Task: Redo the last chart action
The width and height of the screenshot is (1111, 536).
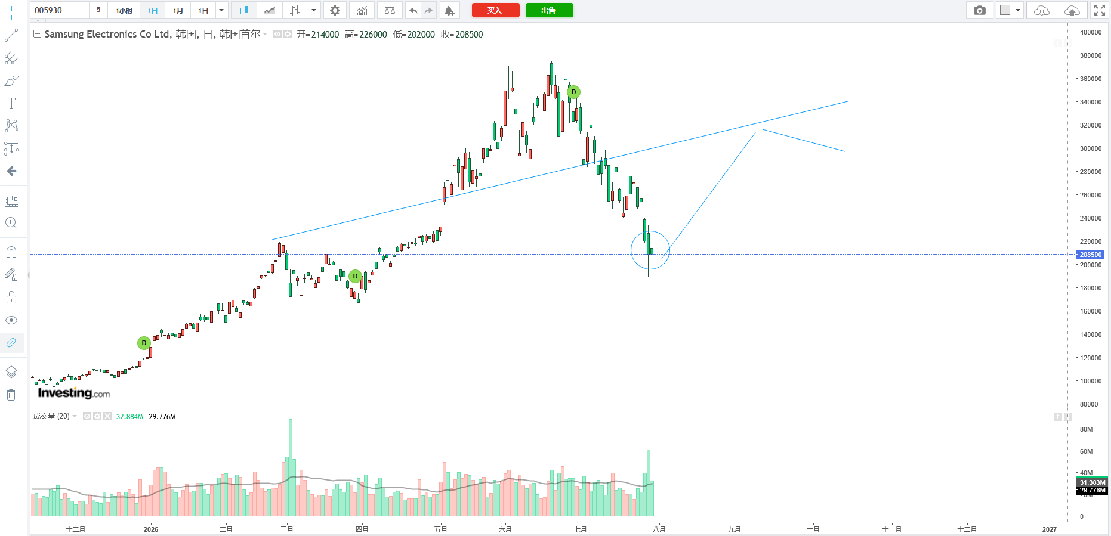Action: click(x=428, y=10)
